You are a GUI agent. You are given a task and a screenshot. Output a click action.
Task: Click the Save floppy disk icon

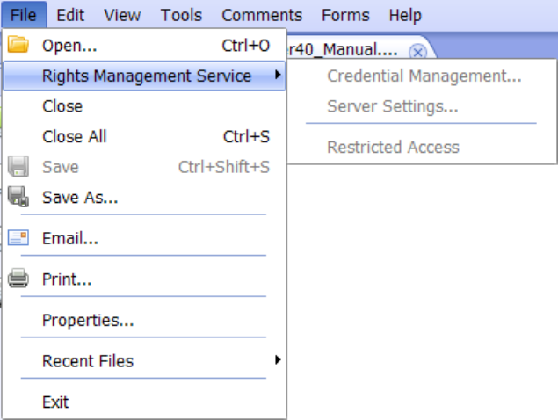pyautogui.click(x=18, y=166)
